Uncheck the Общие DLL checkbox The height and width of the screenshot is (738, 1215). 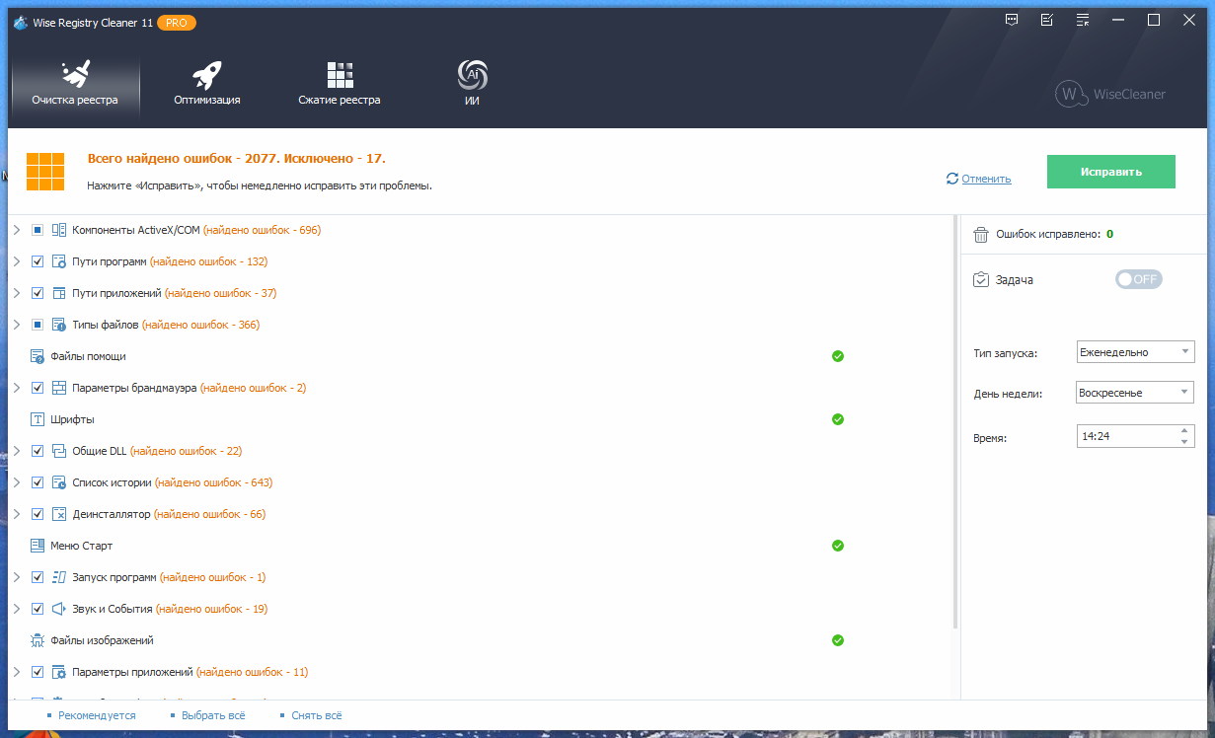click(x=38, y=451)
